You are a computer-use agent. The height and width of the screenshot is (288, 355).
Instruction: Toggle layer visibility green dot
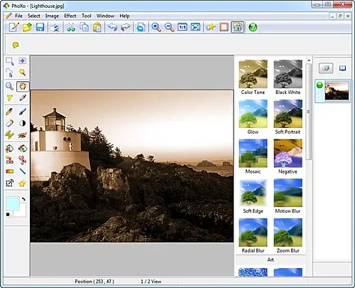319,85
